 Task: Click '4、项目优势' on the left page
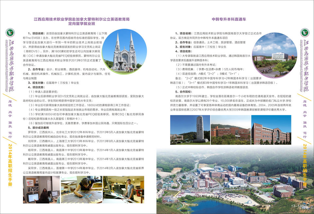(36, 87)
